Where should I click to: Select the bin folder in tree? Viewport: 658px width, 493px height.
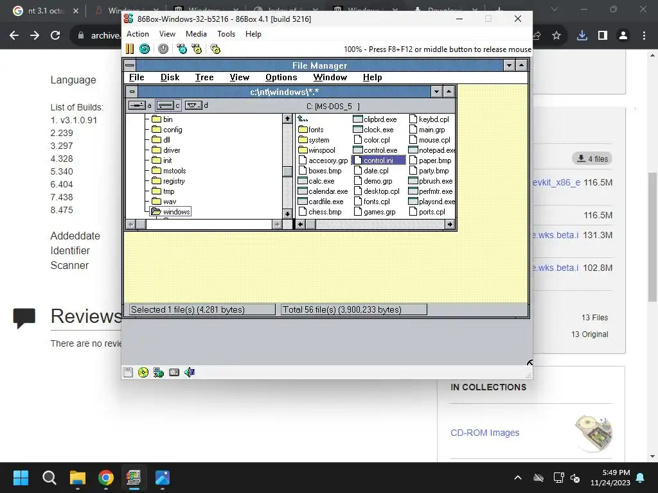point(162,119)
